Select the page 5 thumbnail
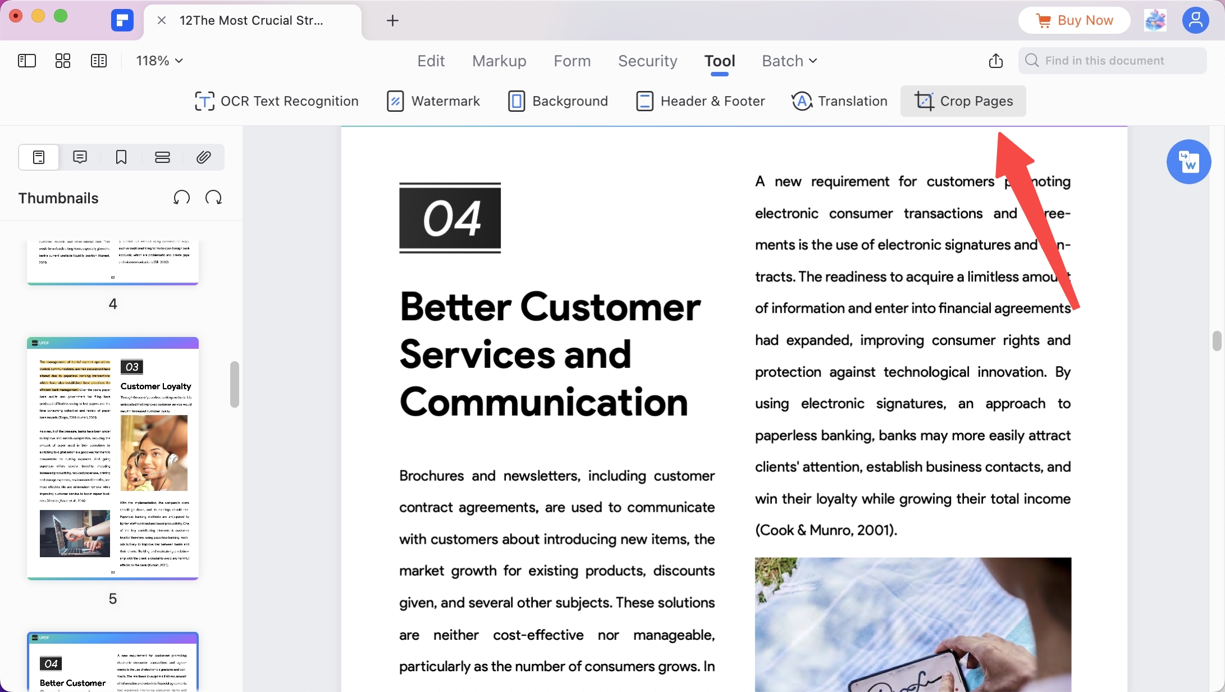 [x=113, y=458]
